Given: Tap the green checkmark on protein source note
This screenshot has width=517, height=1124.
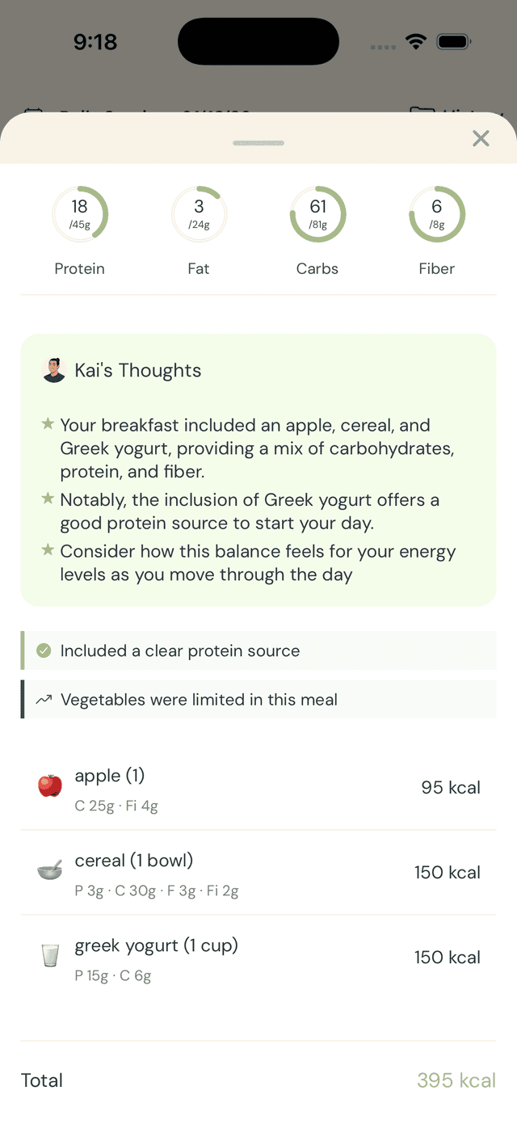Looking at the screenshot, I should [44, 650].
